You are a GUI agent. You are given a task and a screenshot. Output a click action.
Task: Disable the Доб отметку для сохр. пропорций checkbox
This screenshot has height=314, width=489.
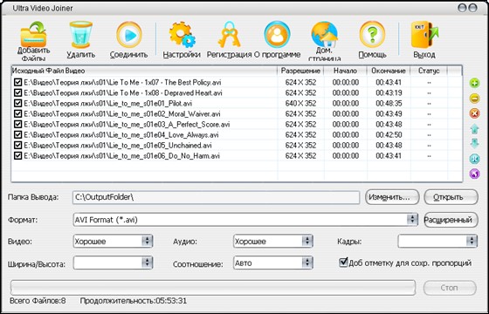coord(343,263)
